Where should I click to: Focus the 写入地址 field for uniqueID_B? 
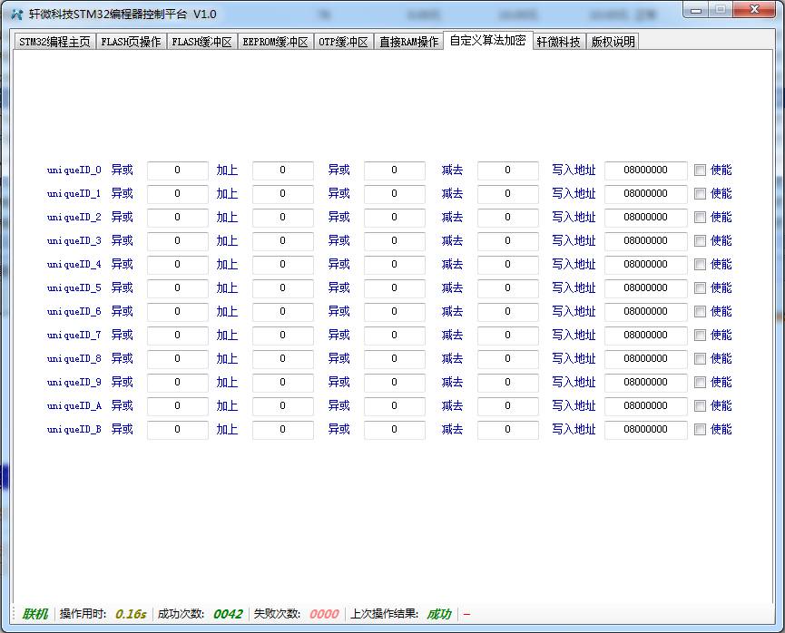[646, 429]
